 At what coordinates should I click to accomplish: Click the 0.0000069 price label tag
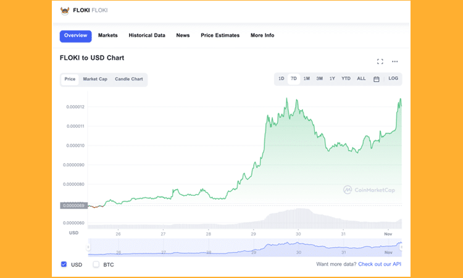point(74,206)
